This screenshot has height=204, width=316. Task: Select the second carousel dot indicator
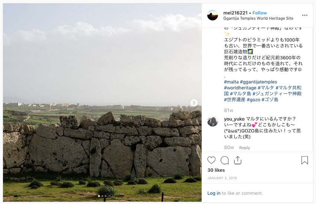pyautogui.click(x=102, y=196)
